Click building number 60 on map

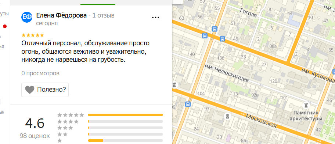(x=181, y=18)
